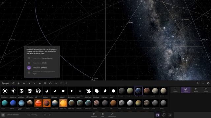Select the highlighted purple orbit placement mode
The image size is (211, 118).
tap(186, 90)
